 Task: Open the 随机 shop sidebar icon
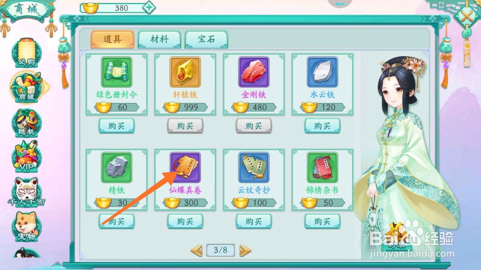[x=26, y=123]
